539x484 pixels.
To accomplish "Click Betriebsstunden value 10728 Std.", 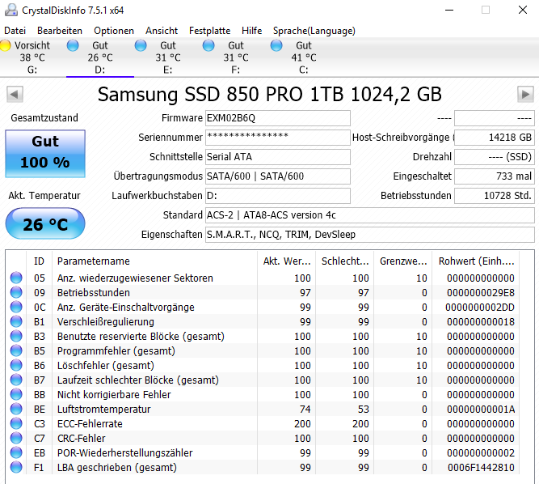I will click(x=495, y=196).
